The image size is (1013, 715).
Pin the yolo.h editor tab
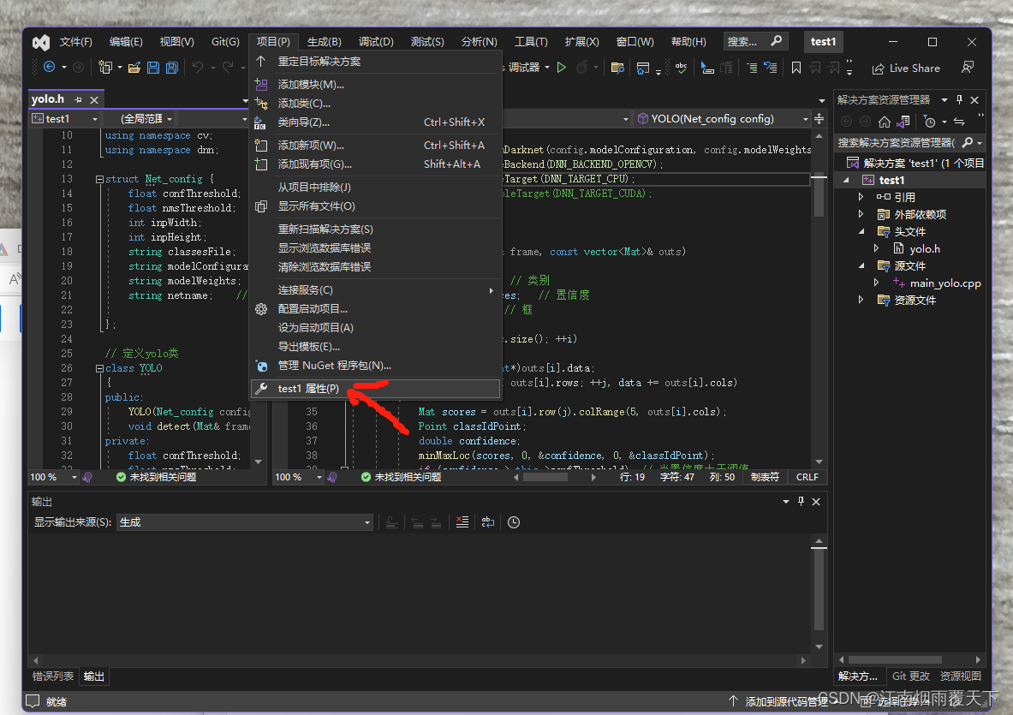78,99
